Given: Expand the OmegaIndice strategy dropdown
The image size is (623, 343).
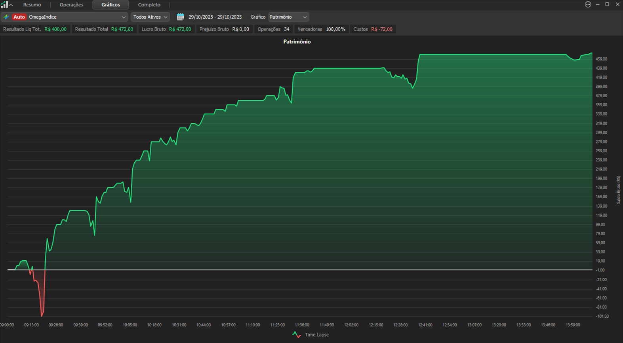Looking at the screenshot, I should pos(124,17).
